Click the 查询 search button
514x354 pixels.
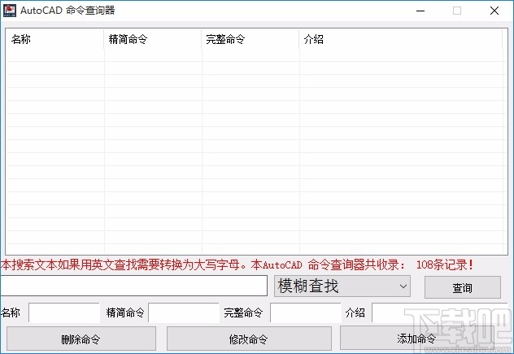point(463,287)
